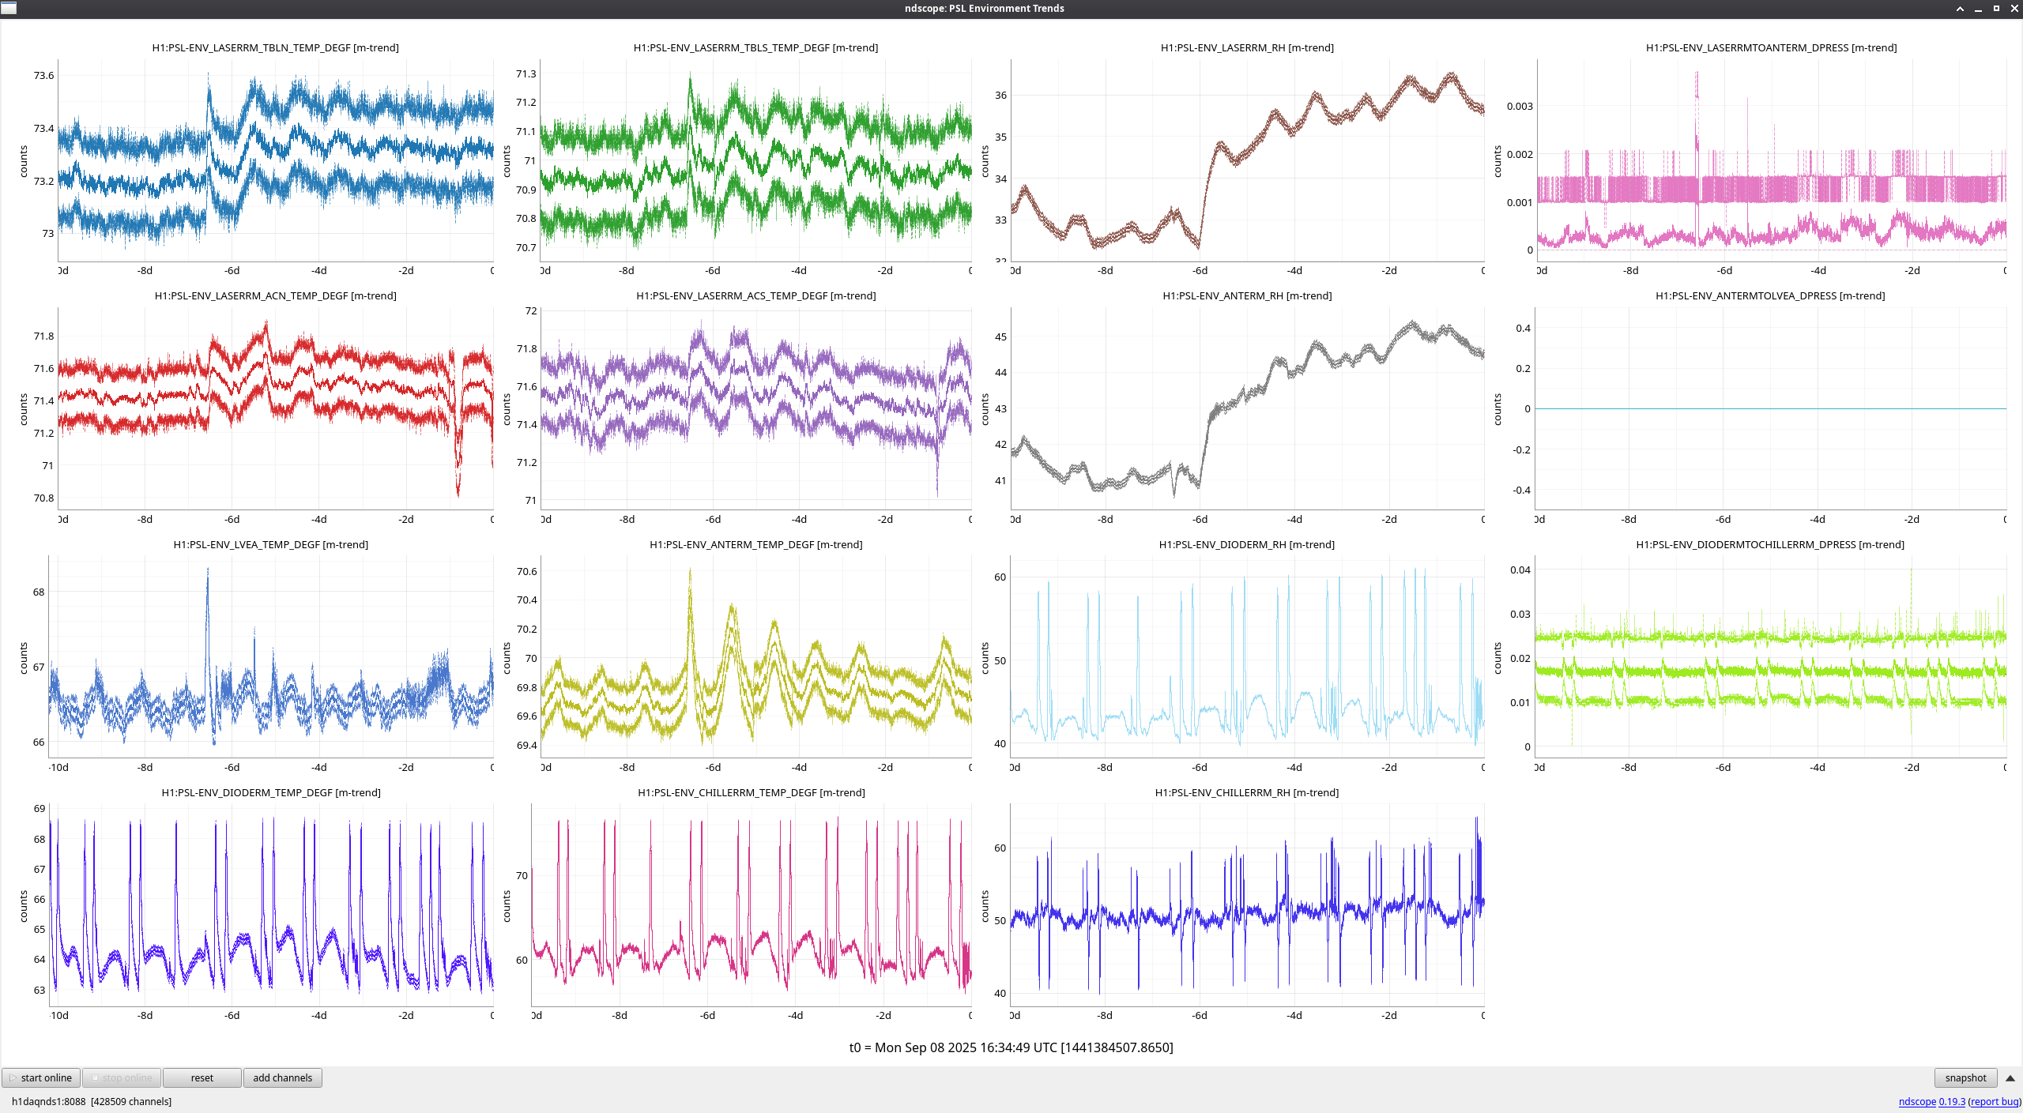The height and width of the screenshot is (1113, 2023).
Task: Take a plot snapshot
Action: tap(1965, 1077)
